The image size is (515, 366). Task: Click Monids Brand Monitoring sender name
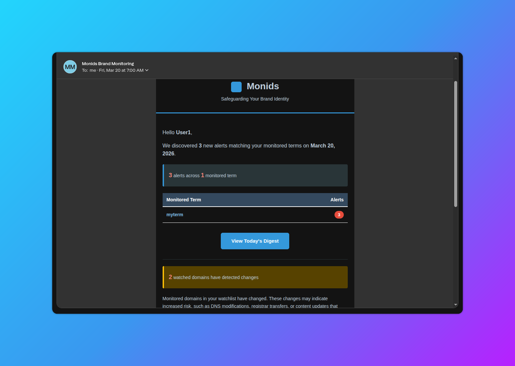pos(108,63)
